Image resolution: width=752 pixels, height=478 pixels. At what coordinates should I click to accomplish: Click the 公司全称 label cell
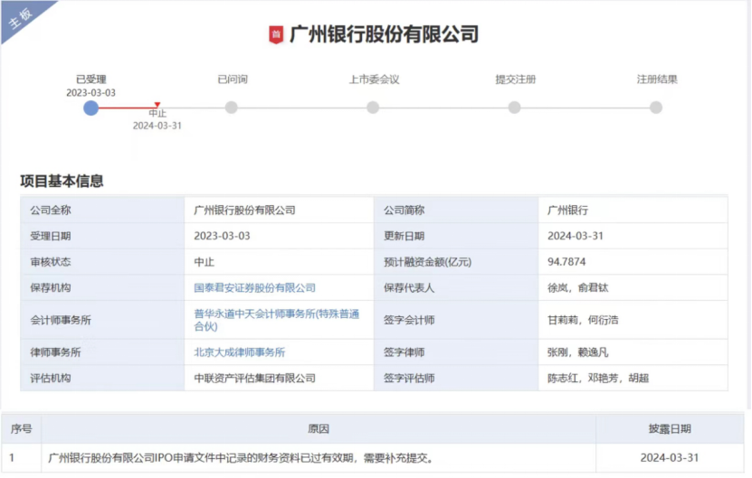[x=102, y=210]
